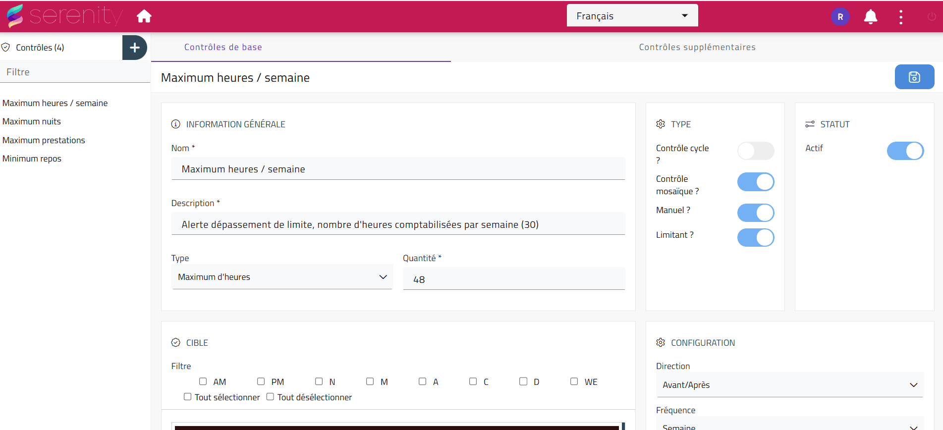Open the notifications bell
Image resolution: width=943 pixels, height=430 pixels.
(870, 17)
